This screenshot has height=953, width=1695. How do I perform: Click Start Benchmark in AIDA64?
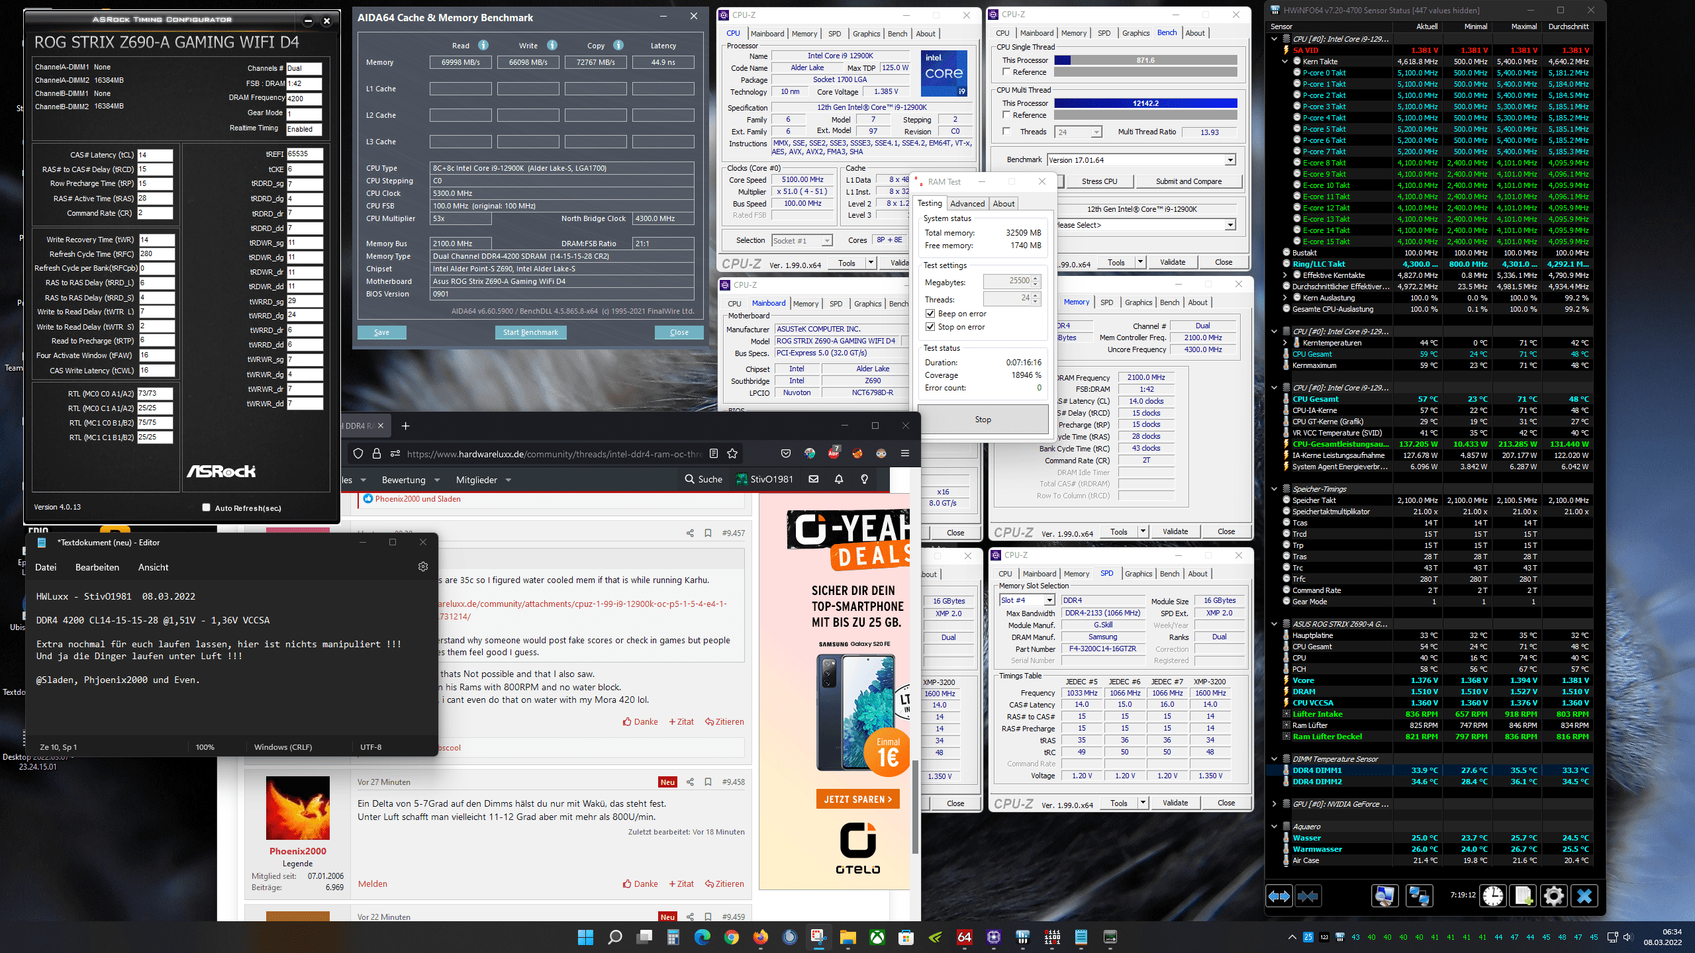pyautogui.click(x=530, y=332)
